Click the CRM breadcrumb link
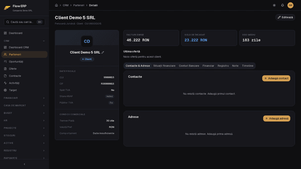 click(x=65, y=5)
